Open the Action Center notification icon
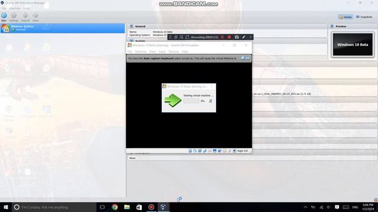378x212 pixels. point(337,207)
